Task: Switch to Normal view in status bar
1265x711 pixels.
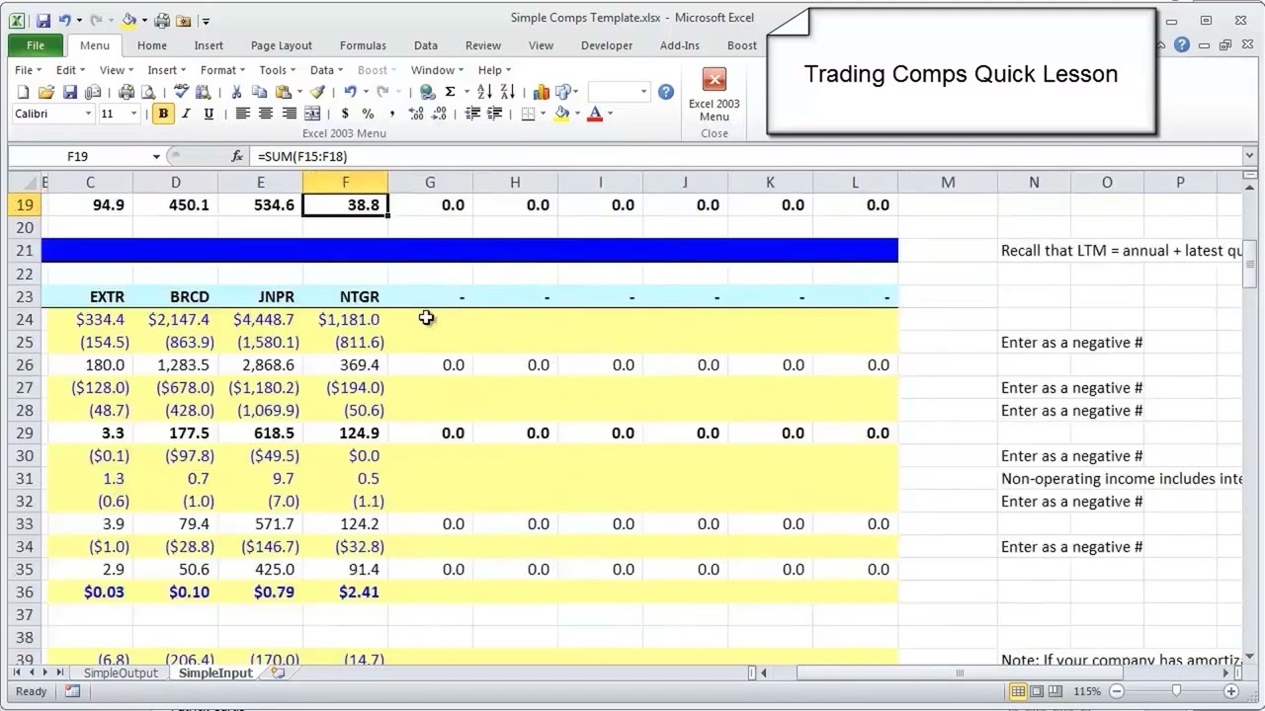Action: (1019, 691)
